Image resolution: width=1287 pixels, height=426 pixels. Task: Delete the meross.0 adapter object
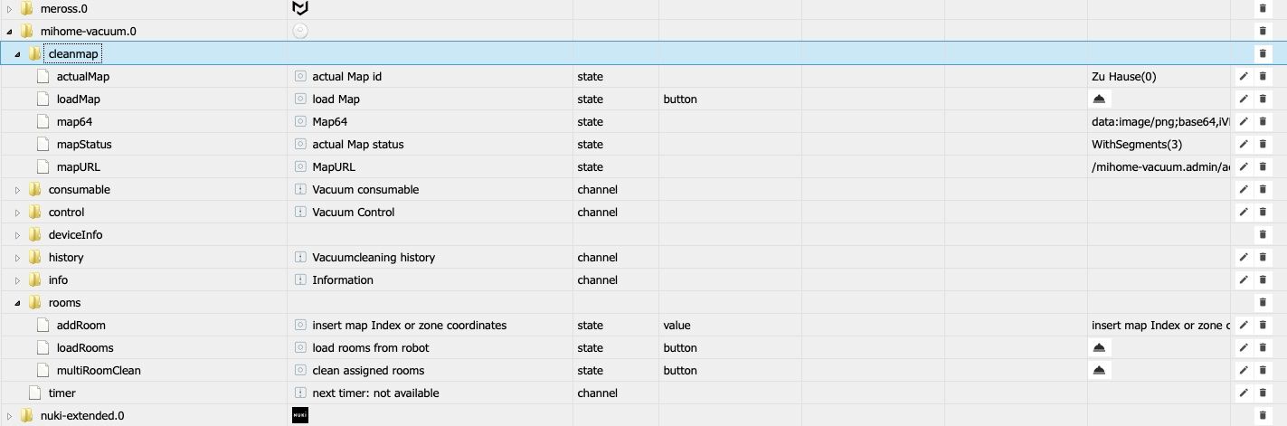(x=1263, y=9)
